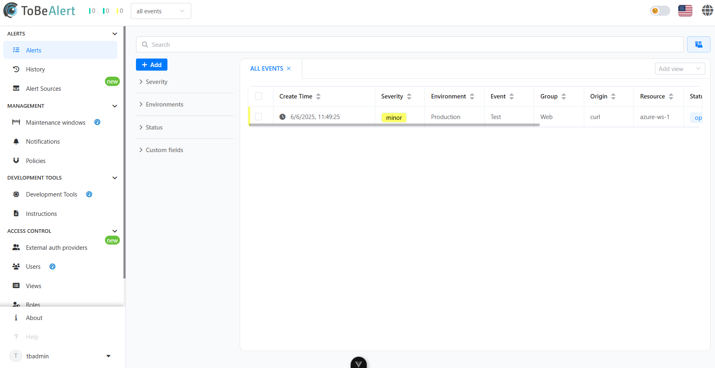The image size is (715, 368).
Task: Click the History clock icon
Action: (16, 69)
